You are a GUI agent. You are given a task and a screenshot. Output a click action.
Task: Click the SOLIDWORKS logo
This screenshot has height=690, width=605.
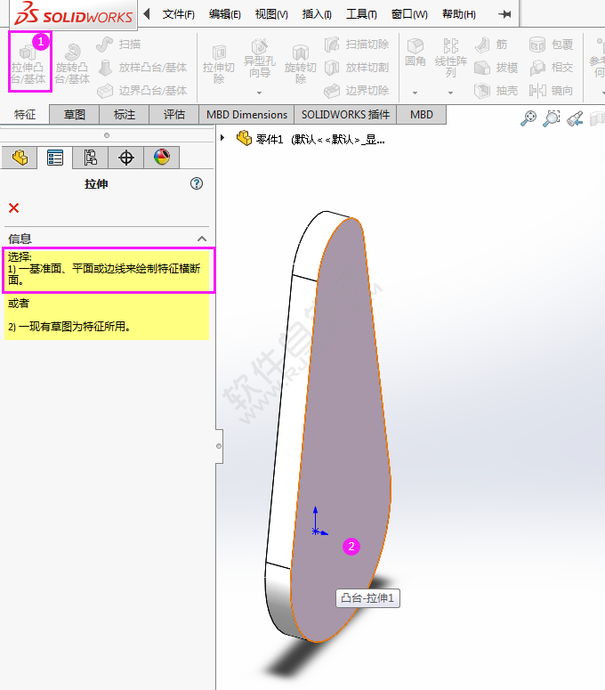click(x=73, y=14)
